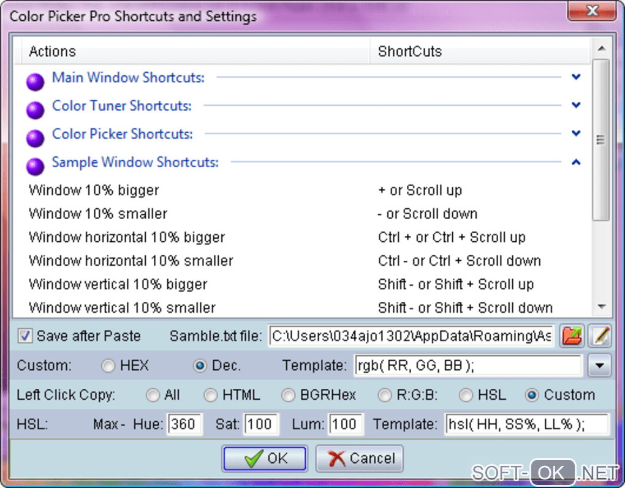The height and width of the screenshot is (488, 625).
Task: Click 'Ctrl - or Ctrl + Scroll down' shortcut
Action: [x=460, y=261]
